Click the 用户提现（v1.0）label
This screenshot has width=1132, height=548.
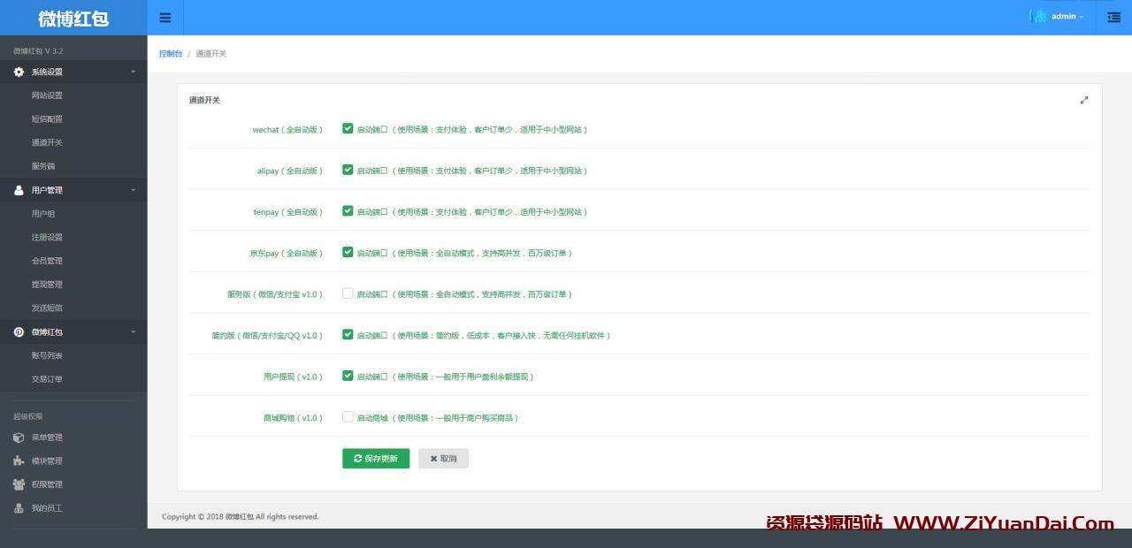[x=294, y=377]
